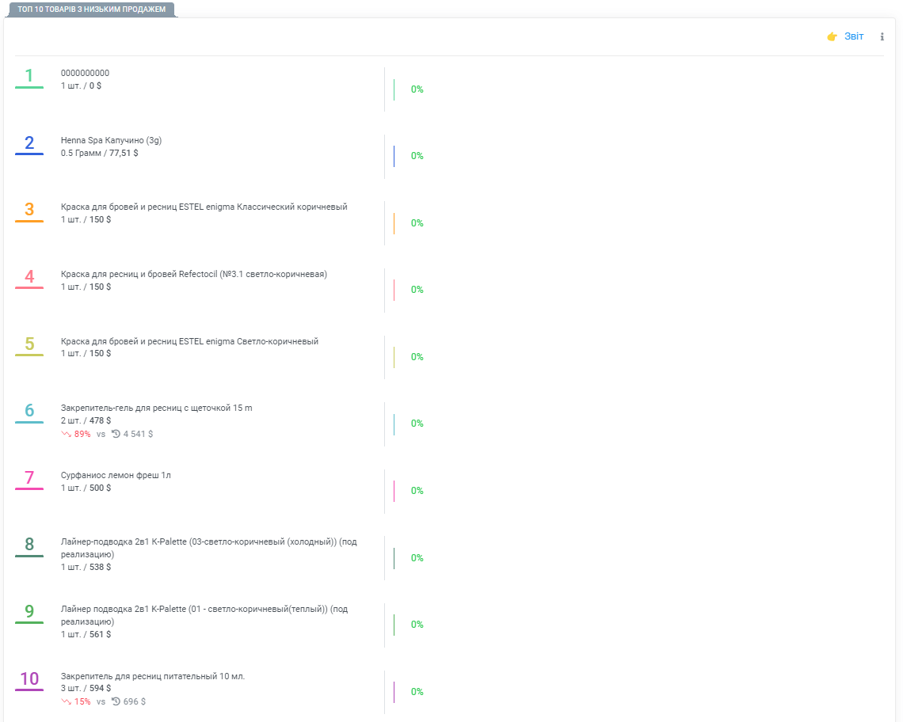Click the 3 шт. / 594 $ quantity line
903x722 pixels.
tap(86, 689)
